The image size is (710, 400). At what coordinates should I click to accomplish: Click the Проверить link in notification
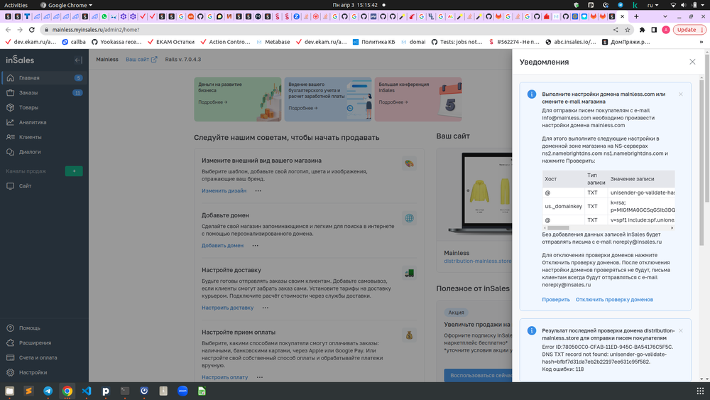[x=556, y=300]
